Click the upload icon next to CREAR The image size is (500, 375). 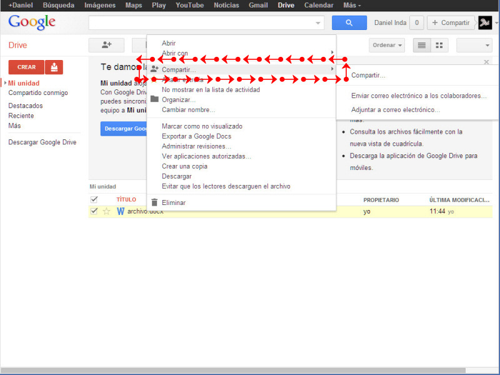pos(54,67)
